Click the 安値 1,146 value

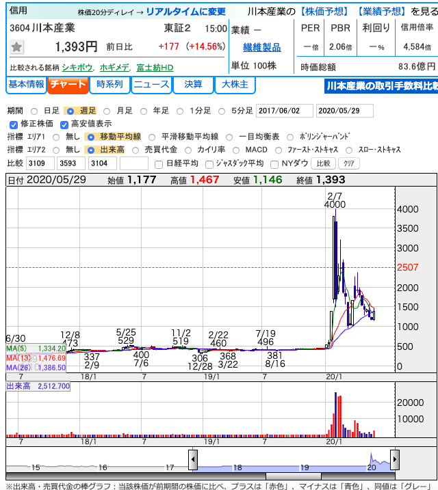pyautogui.click(x=268, y=180)
